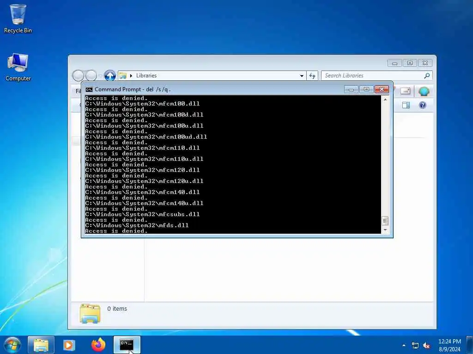Refresh the Libraries Explorer view
Screen dimensions: 473x354
tap(312, 76)
